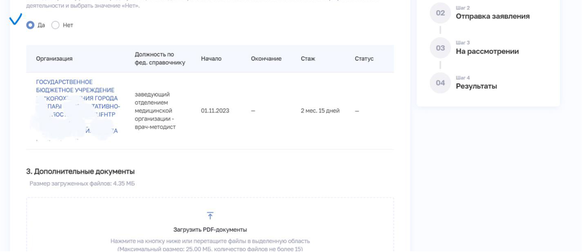The height and width of the screenshot is (252, 582).
Task: Click the upload arrow icon
Action: [x=210, y=215]
